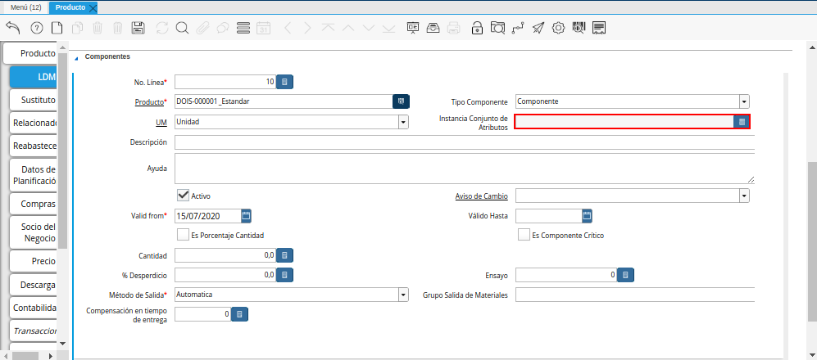Switch to the Menú (12) tab

tap(25, 7)
